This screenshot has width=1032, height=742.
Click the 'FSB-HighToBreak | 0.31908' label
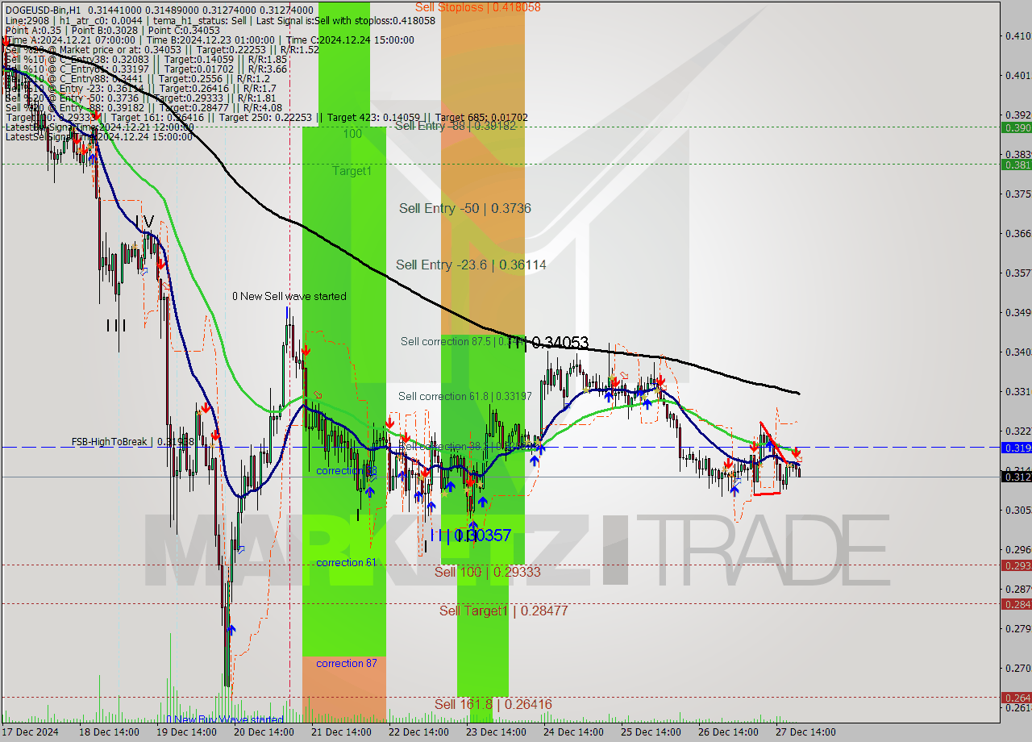[x=132, y=442]
